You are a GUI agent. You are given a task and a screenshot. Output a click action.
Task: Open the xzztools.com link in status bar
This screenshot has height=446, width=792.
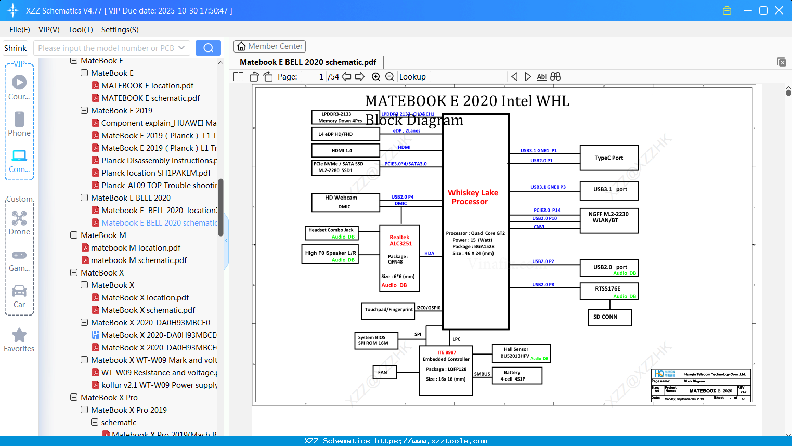(x=431, y=441)
